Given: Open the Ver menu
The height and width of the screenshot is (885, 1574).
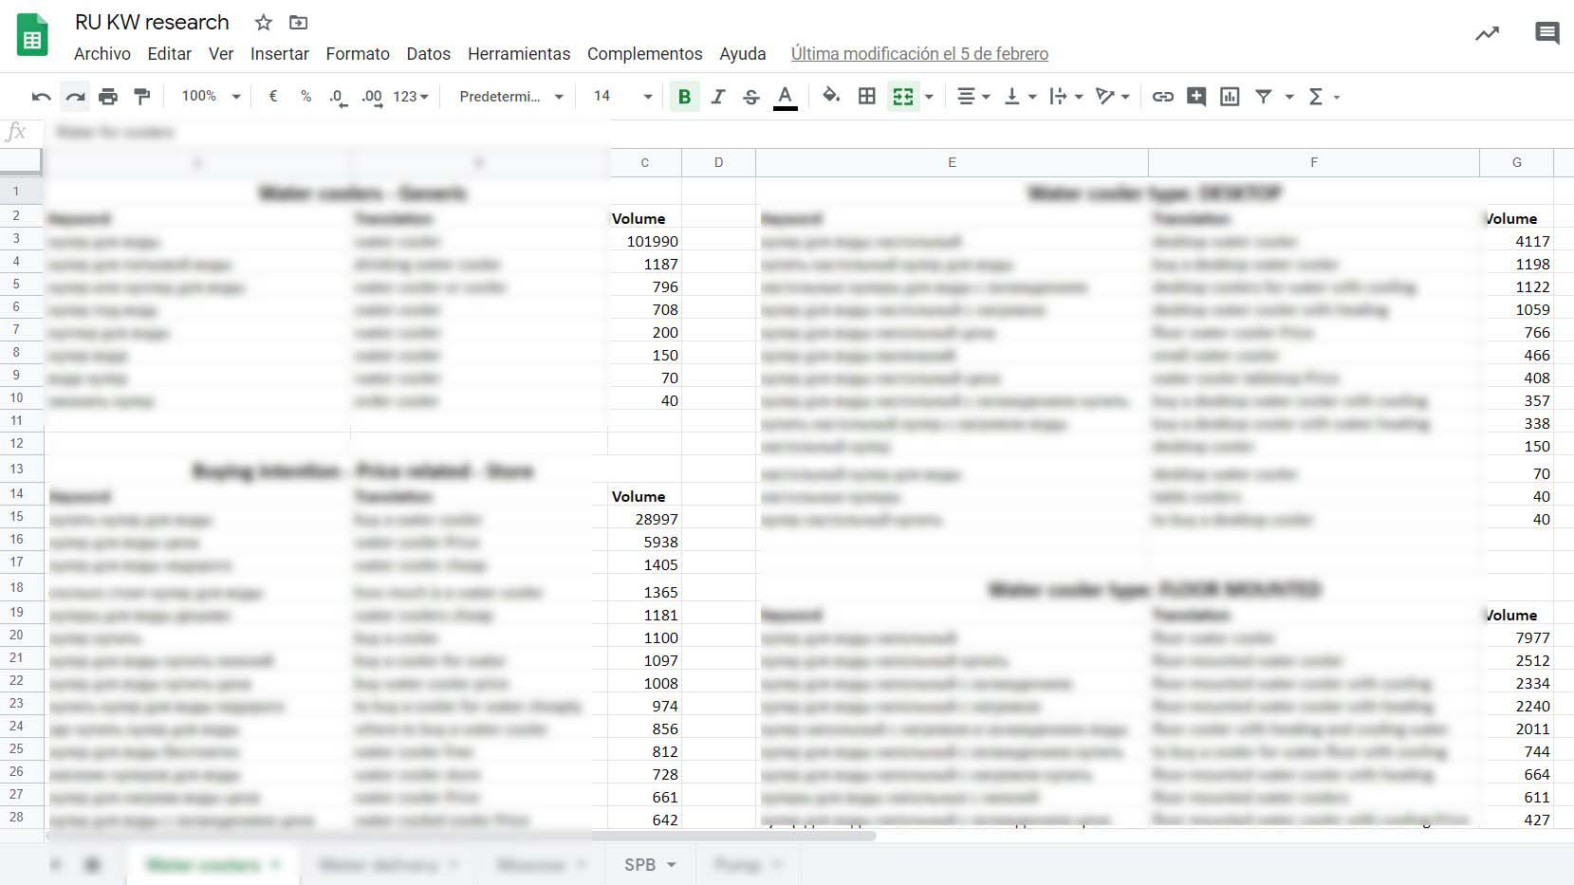Looking at the screenshot, I should pyautogui.click(x=221, y=54).
